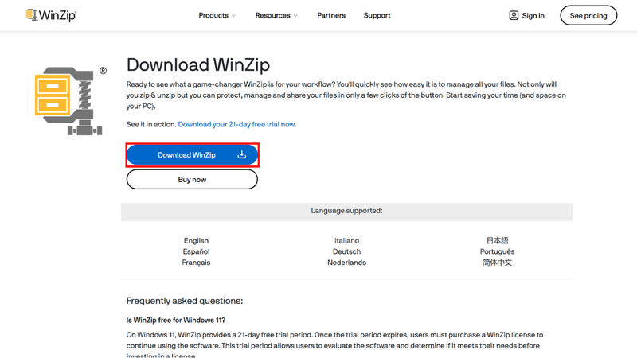Select the 简体中文 language entry
The width and height of the screenshot is (637, 358).
click(497, 263)
